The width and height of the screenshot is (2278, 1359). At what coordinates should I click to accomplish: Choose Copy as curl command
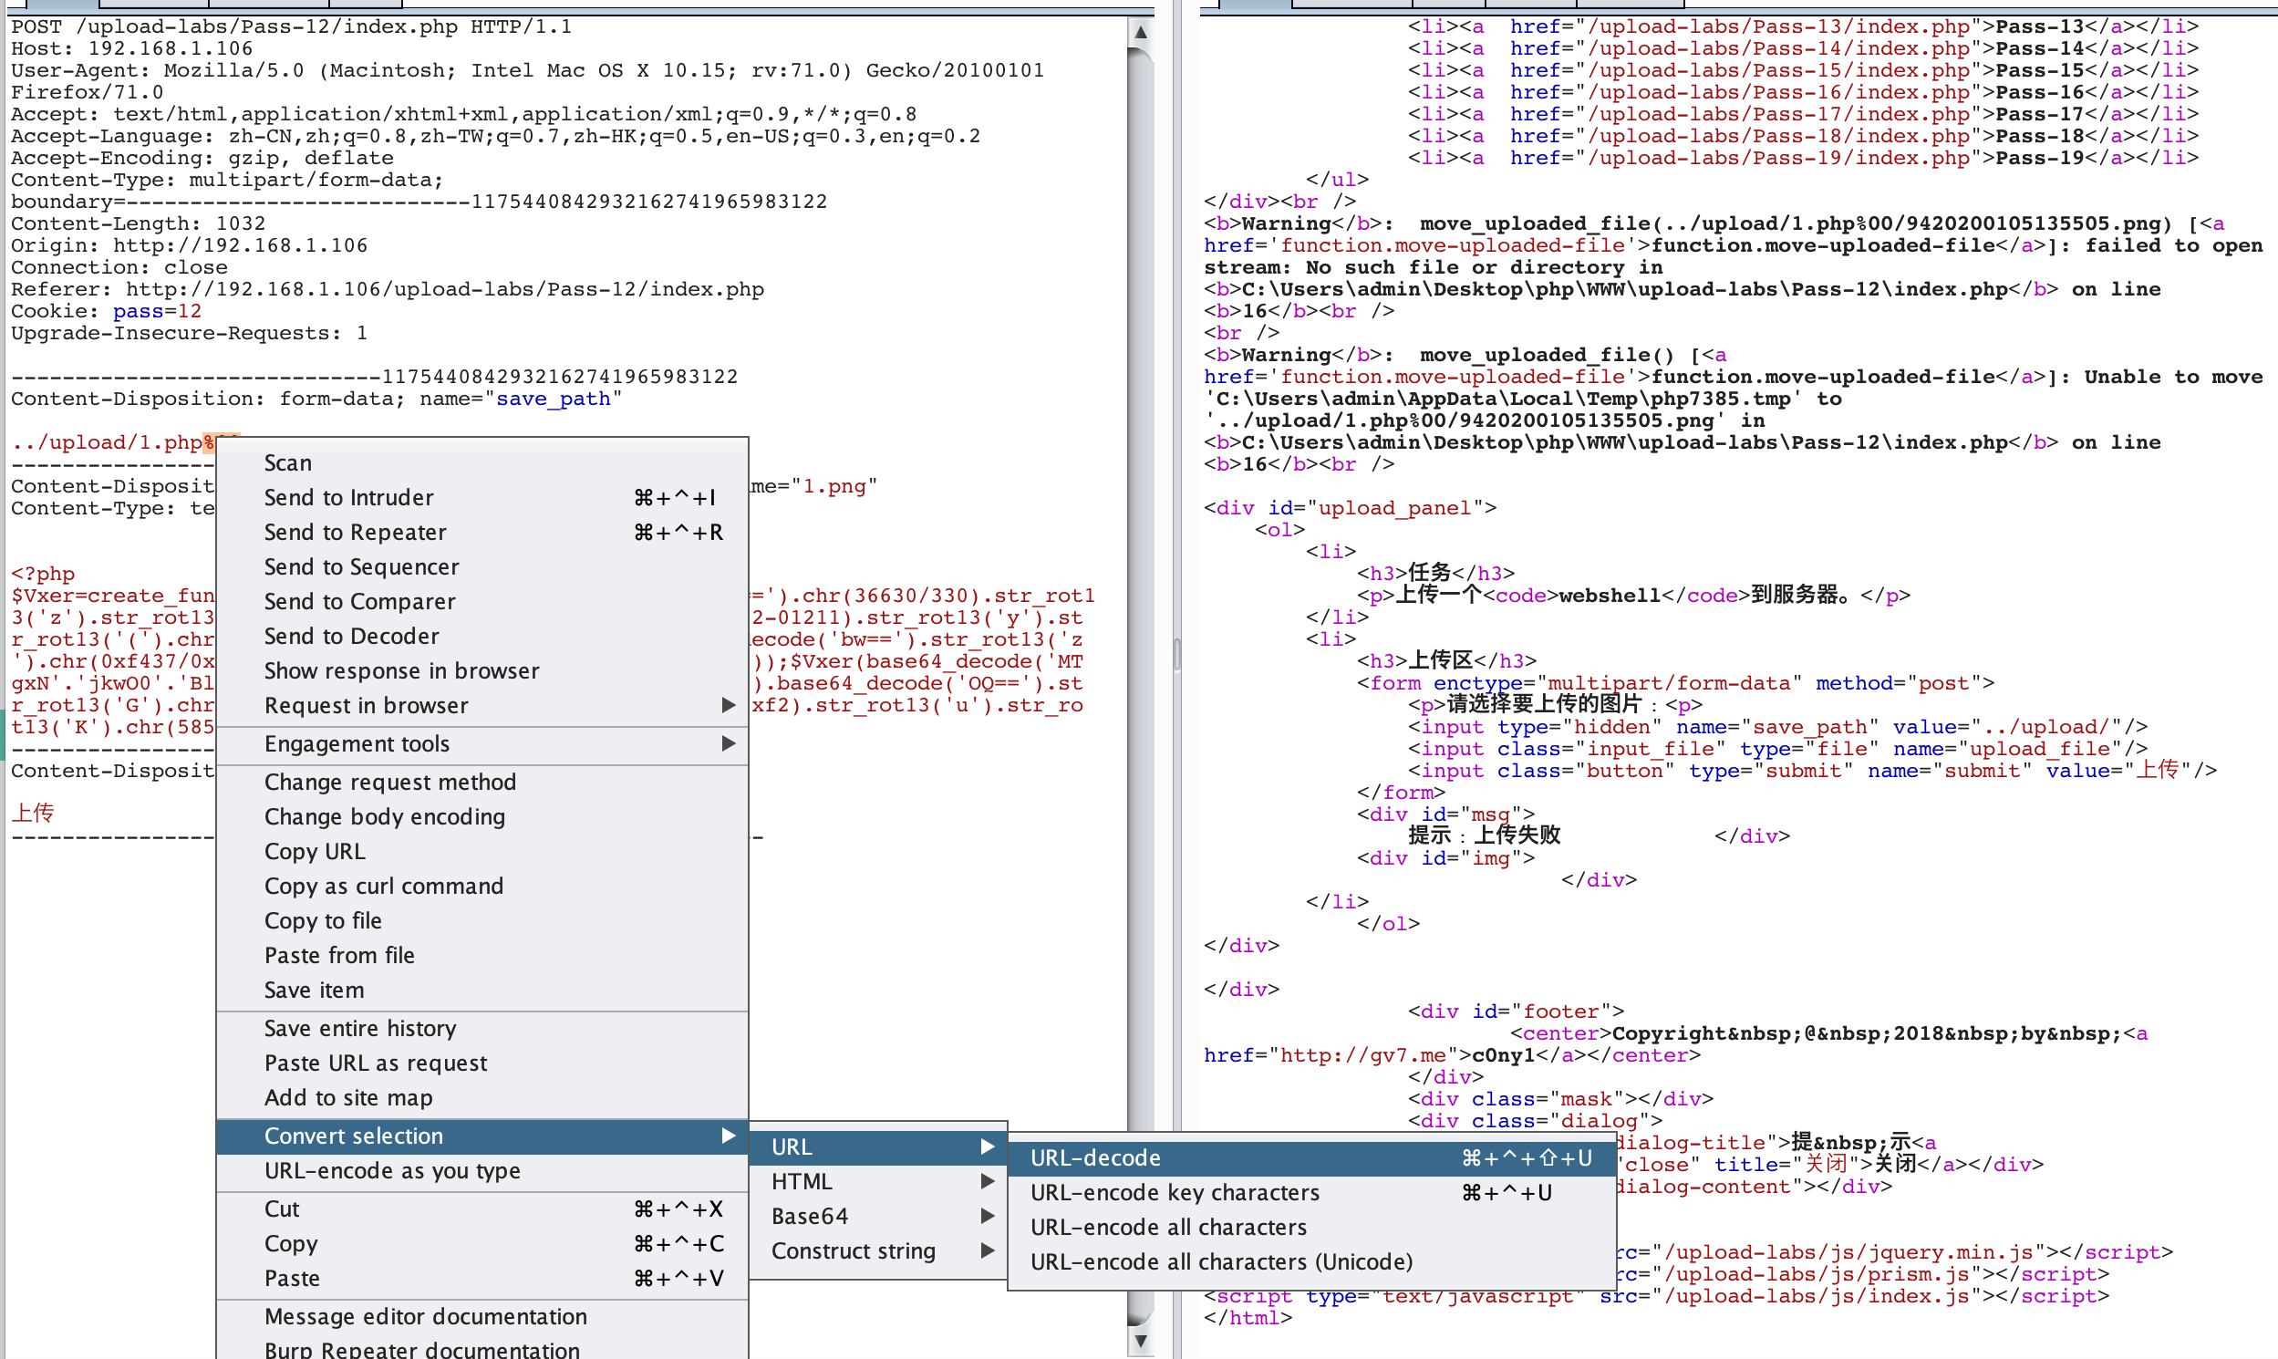click(482, 887)
